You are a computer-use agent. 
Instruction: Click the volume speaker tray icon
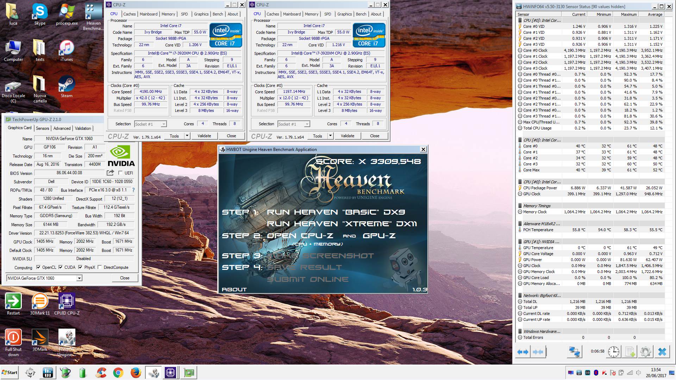[638, 373]
